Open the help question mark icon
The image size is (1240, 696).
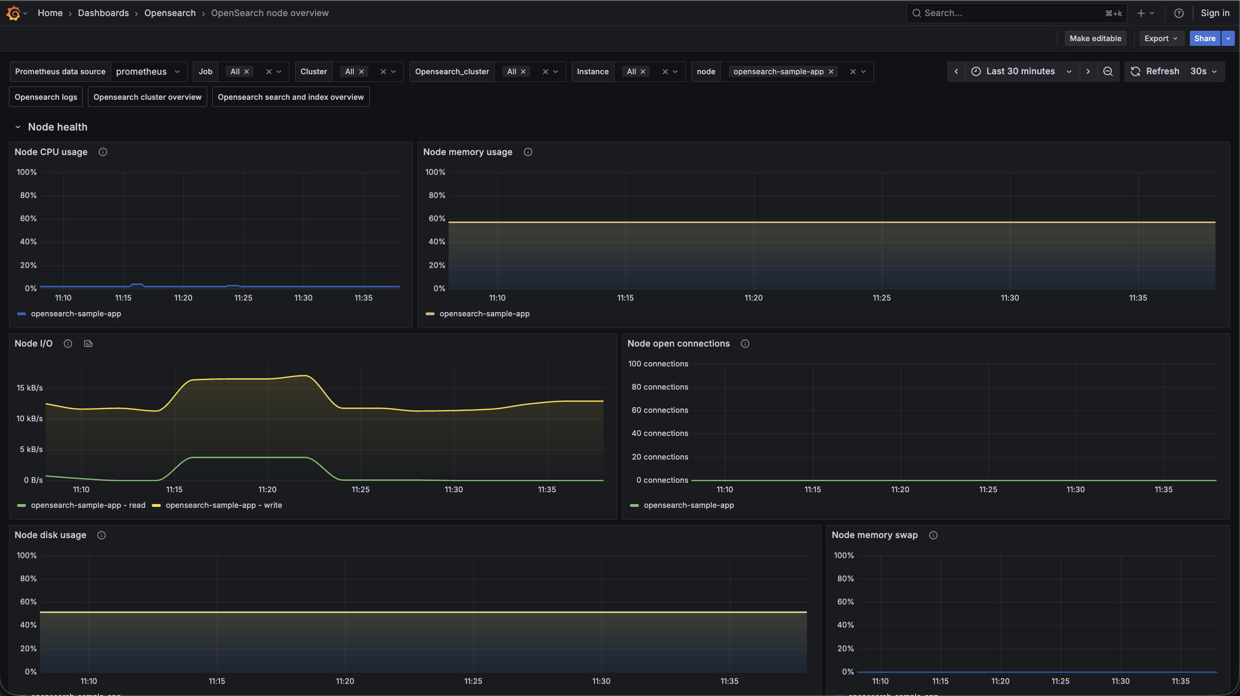click(1179, 13)
